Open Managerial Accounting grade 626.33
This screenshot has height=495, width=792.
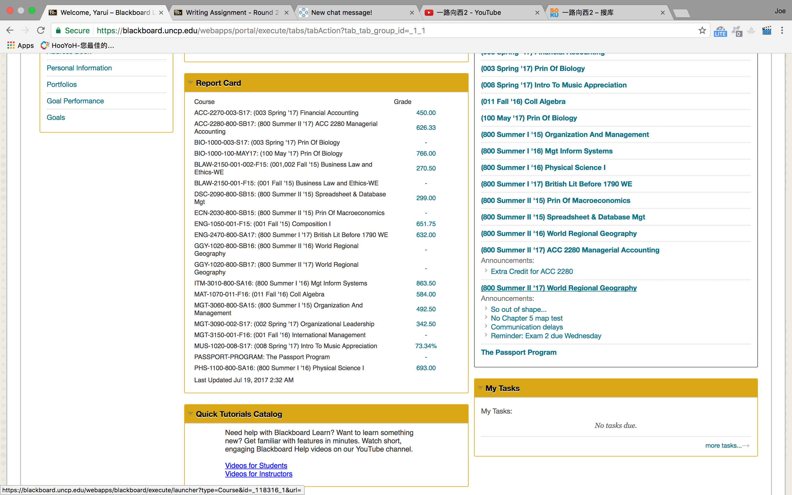pyautogui.click(x=426, y=128)
